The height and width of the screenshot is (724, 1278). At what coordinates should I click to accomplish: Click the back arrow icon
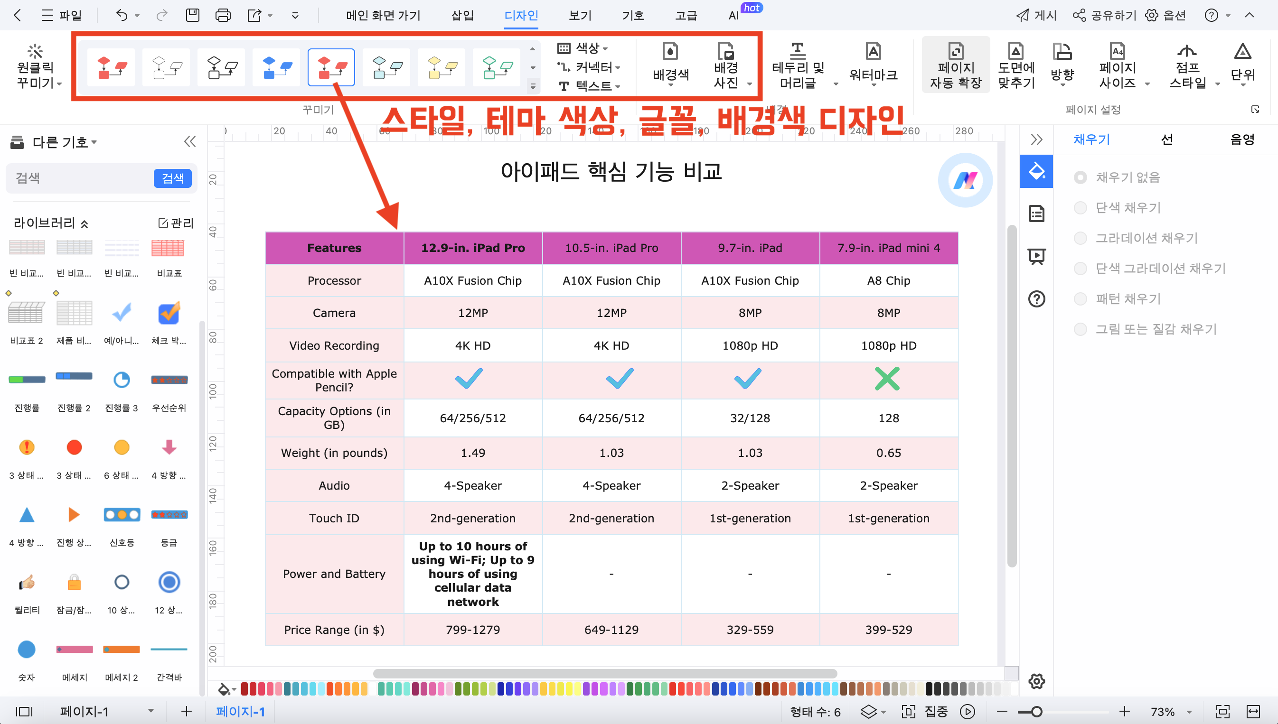coord(18,15)
